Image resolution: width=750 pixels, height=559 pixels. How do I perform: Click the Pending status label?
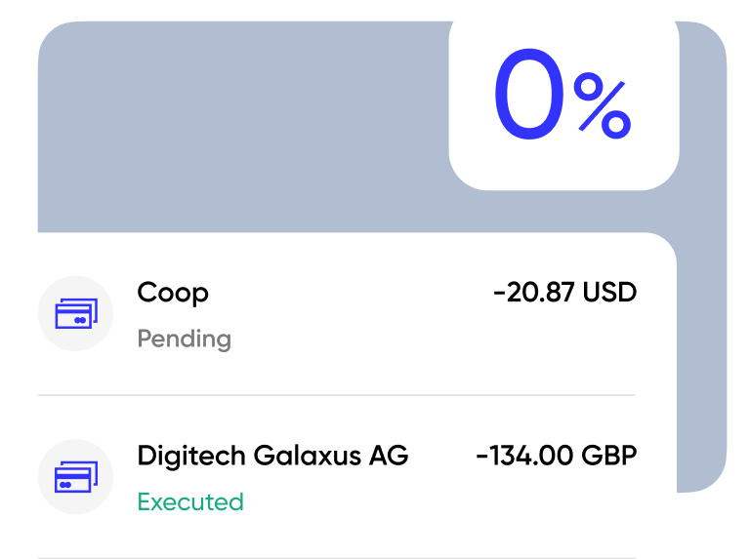184,339
